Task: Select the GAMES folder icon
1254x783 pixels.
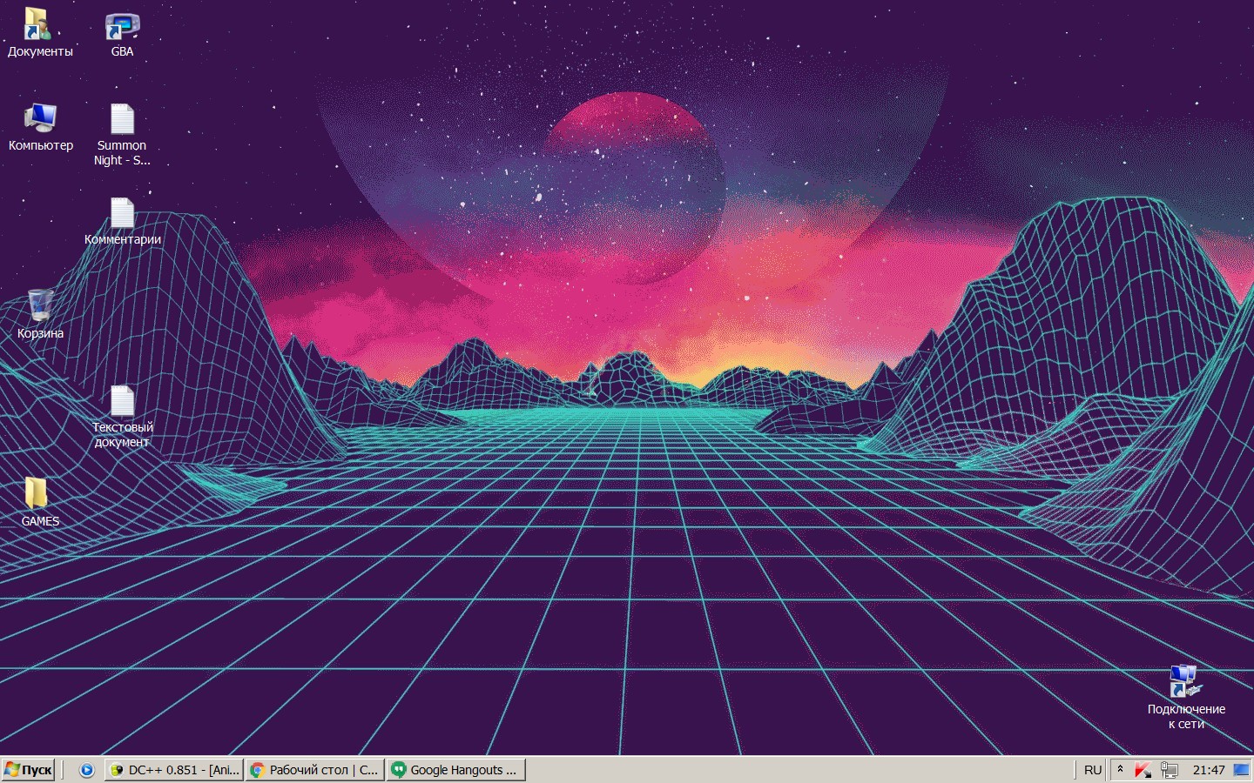Action: click(40, 503)
